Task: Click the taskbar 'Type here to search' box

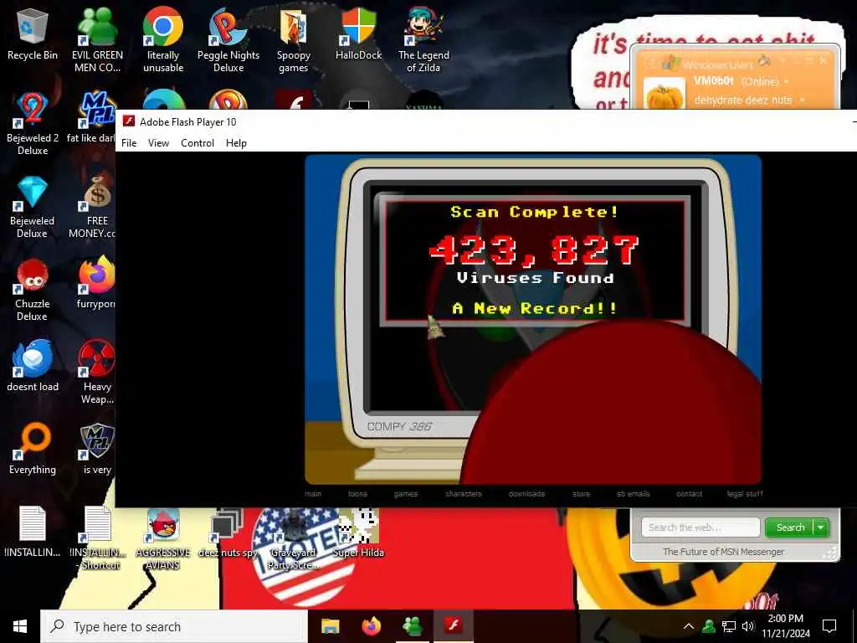Action: [174, 626]
